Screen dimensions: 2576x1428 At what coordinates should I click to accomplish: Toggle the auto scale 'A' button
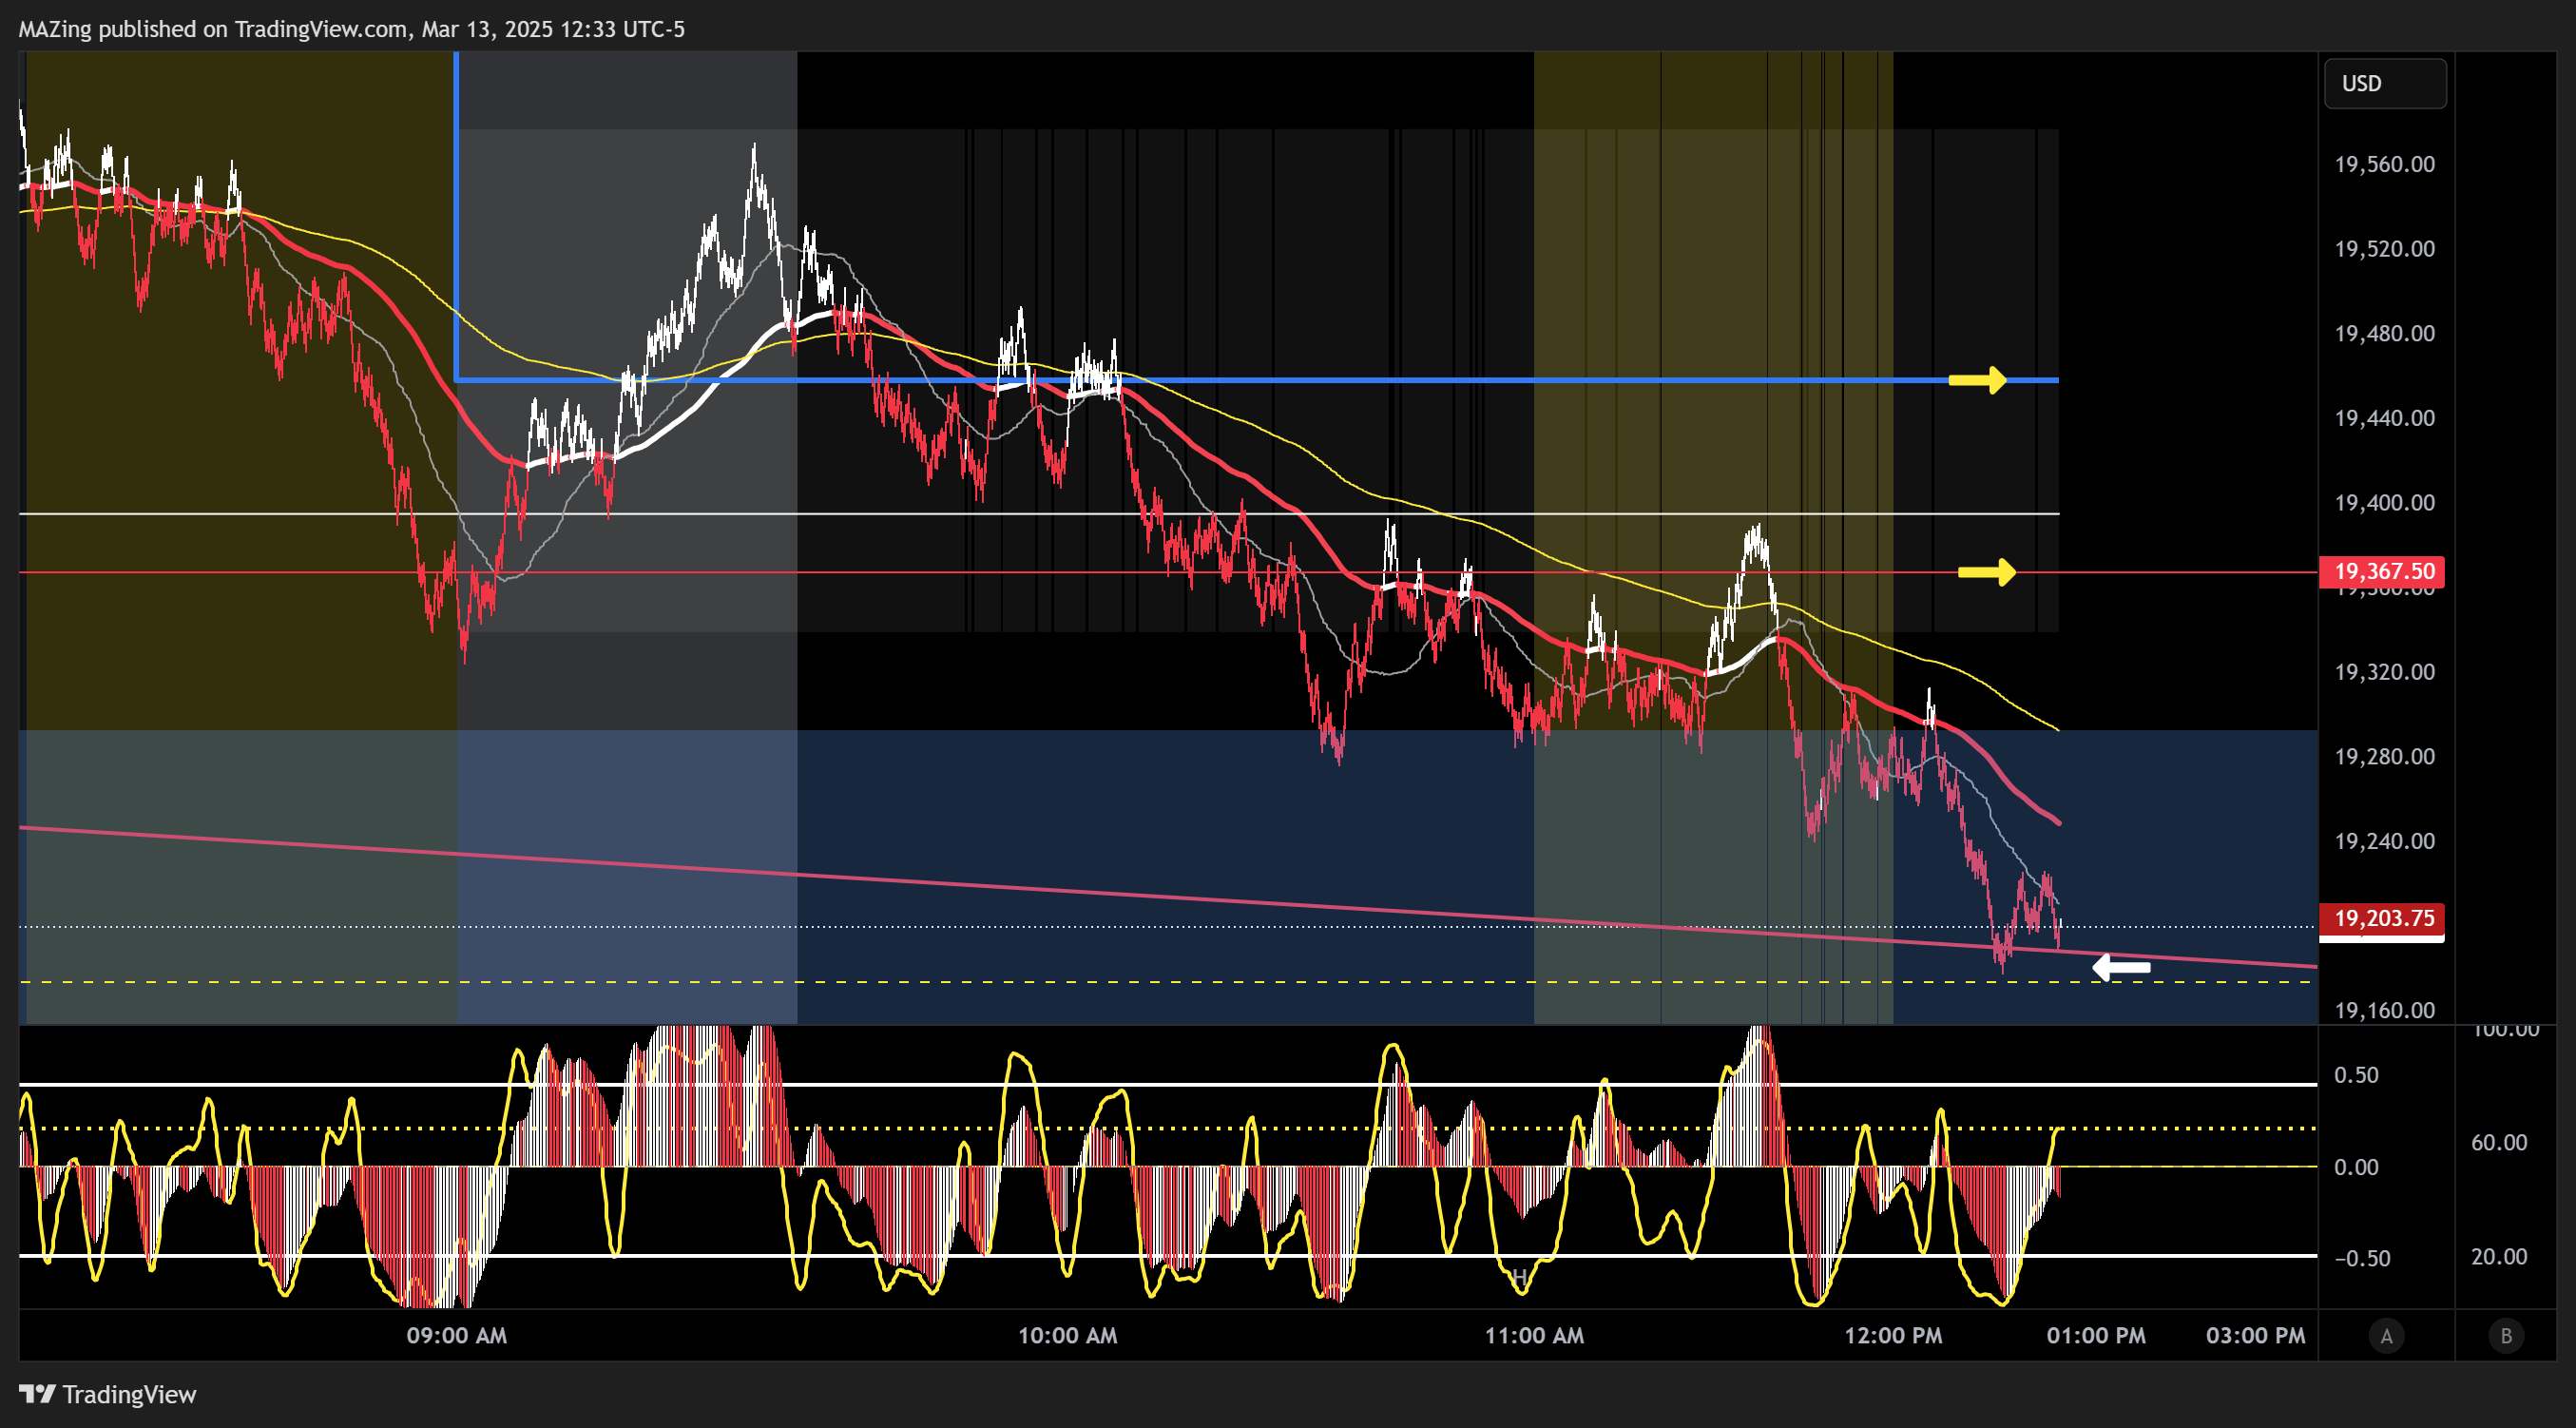(2386, 1336)
